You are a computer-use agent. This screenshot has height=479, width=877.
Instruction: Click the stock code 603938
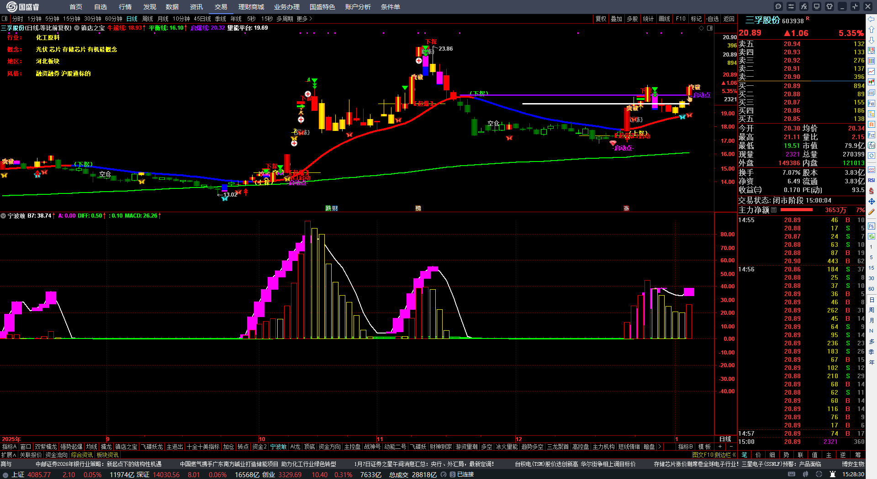(793, 21)
